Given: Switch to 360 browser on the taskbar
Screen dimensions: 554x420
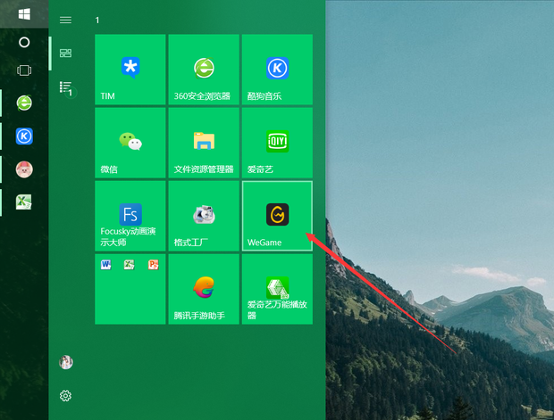Looking at the screenshot, I should 24,103.
